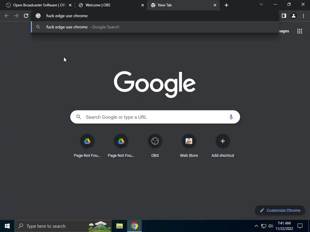The image size is (310, 232).
Task: Close the Open Broadcaster Software tab
Action: (x=70, y=5)
